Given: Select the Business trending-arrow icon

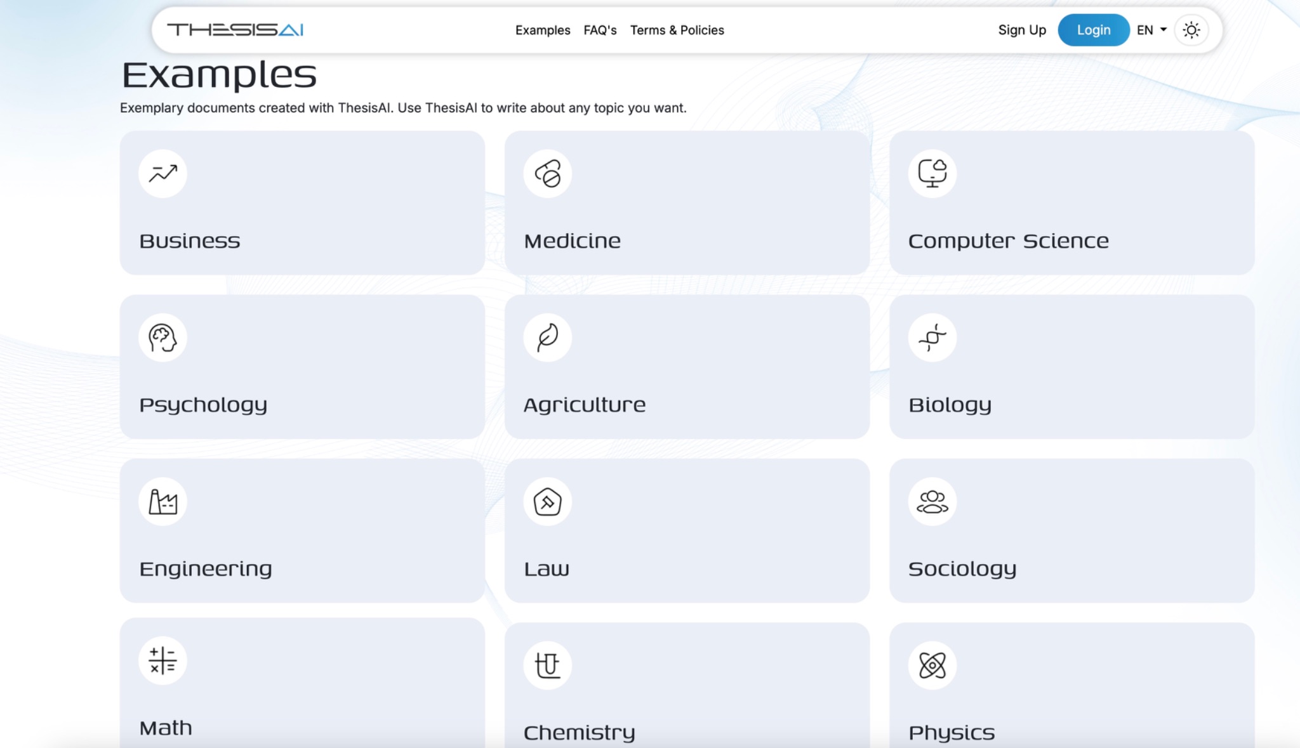Looking at the screenshot, I should click(162, 173).
